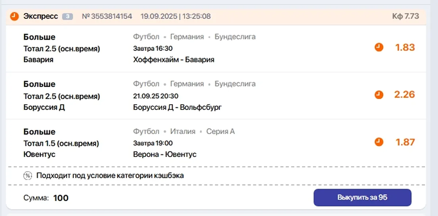Open the match Верона - Ювентус
This screenshot has height=216, width=438.
[x=165, y=154]
